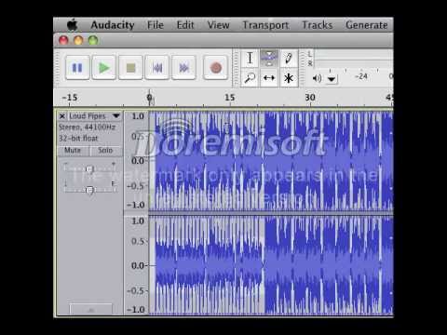Screen dimensions: 447x335
Task: Open the output meter dropdown arrow
Action: click(332, 79)
